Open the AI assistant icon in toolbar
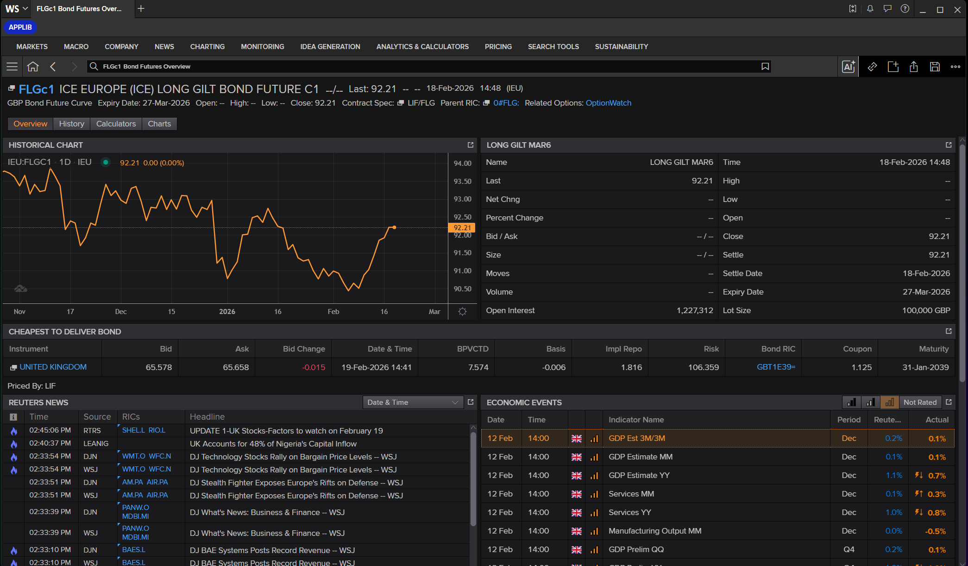Image resolution: width=968 pixels, height=566 pixels. click(x=848, y=67)
